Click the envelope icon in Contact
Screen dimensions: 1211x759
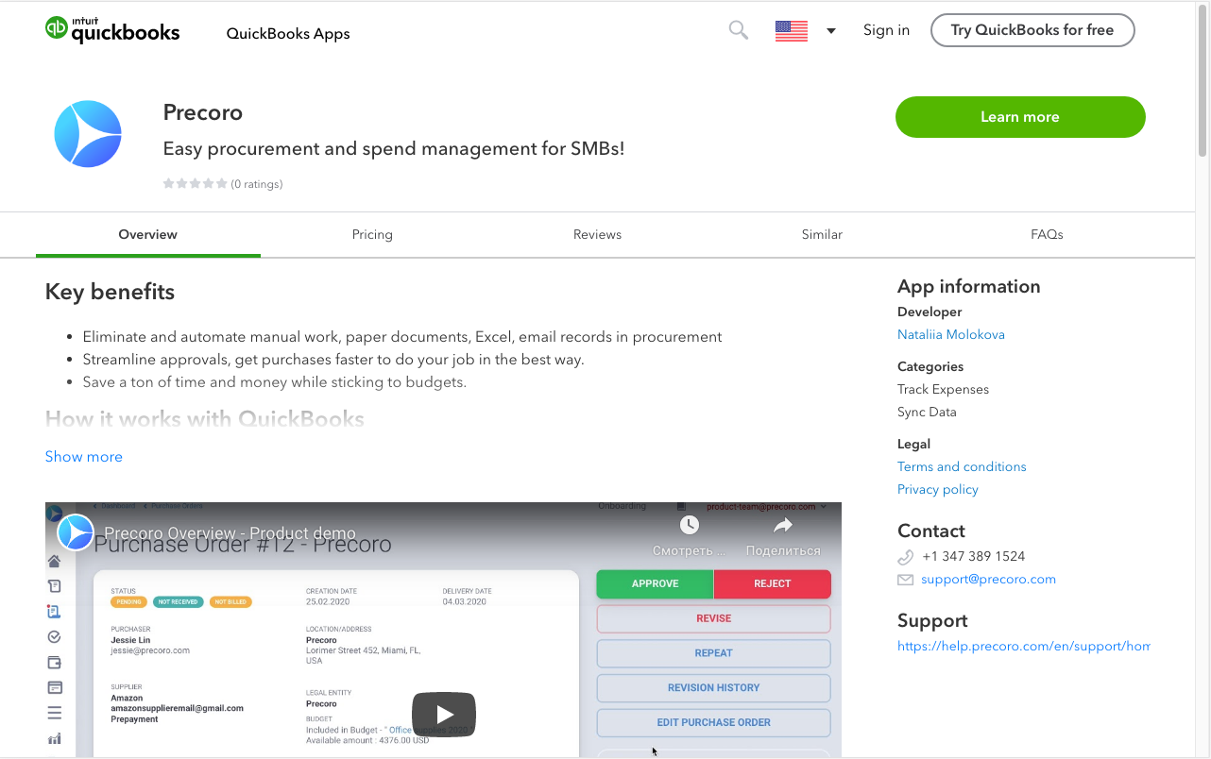[905, 580]
